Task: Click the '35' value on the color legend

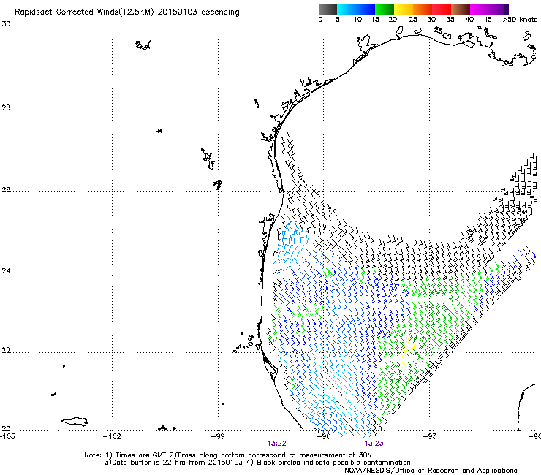Action: point(450,20)
